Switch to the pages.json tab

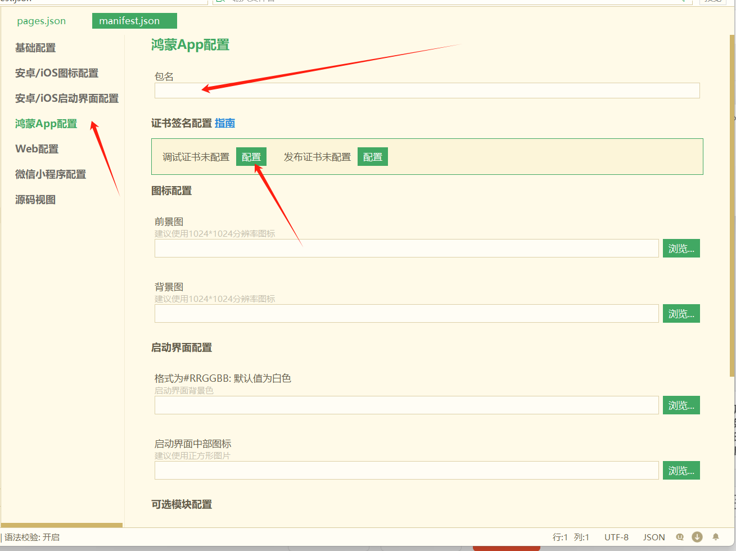coord(41,21)
